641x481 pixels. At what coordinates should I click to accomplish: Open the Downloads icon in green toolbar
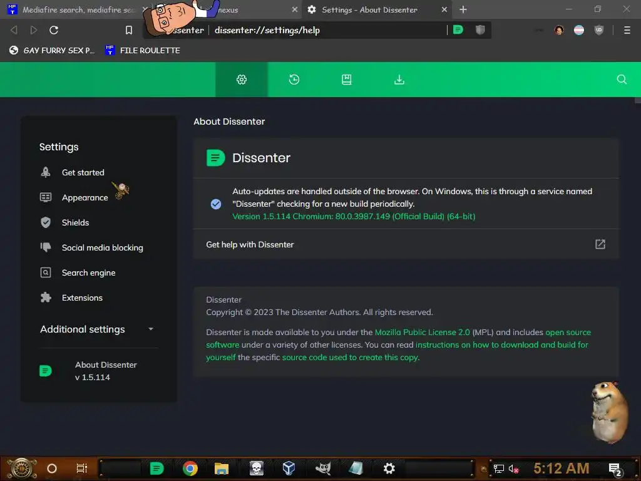pos(399,80)
